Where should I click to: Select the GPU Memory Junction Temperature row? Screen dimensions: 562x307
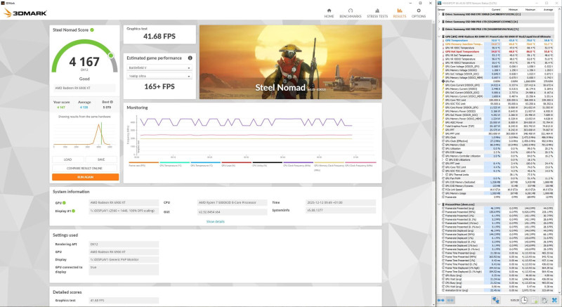pos(497,44)
